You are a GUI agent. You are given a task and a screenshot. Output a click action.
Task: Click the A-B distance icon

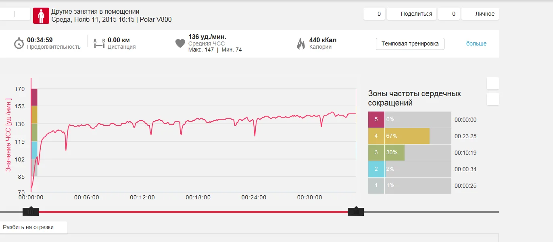[x=99, y=43]
